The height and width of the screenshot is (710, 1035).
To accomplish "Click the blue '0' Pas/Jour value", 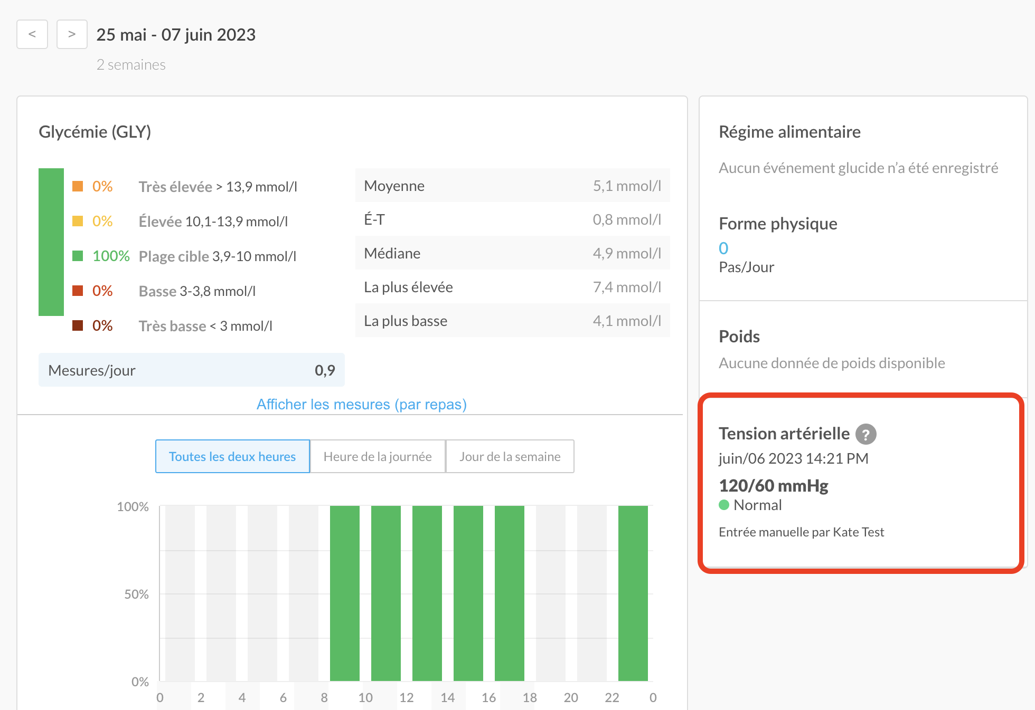I will (723, 248).
